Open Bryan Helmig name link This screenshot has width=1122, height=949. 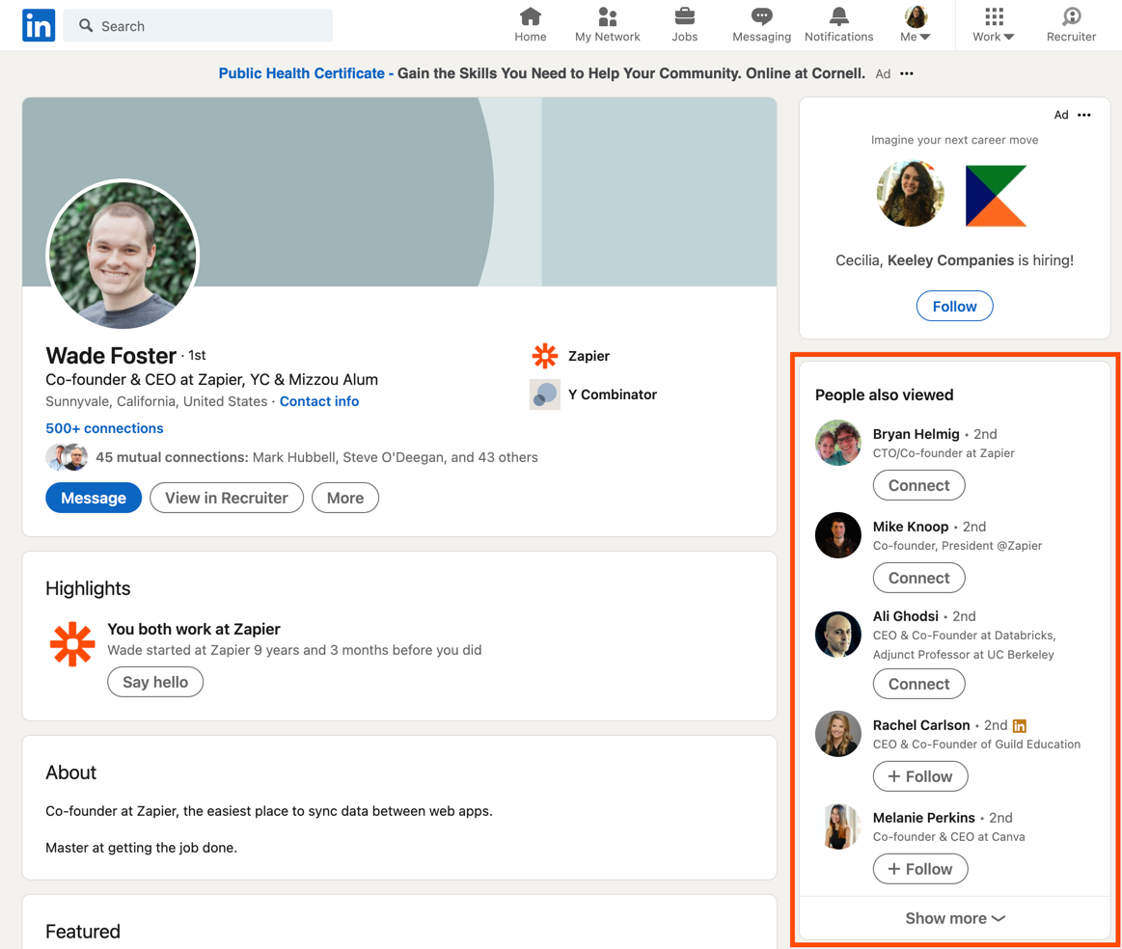point(916,434)
